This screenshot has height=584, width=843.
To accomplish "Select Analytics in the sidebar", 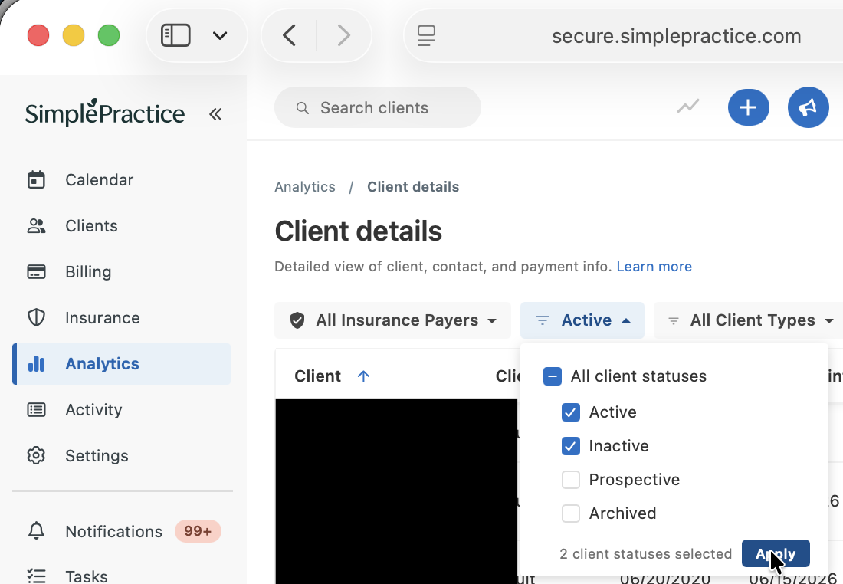I will [x=122, y=364].
